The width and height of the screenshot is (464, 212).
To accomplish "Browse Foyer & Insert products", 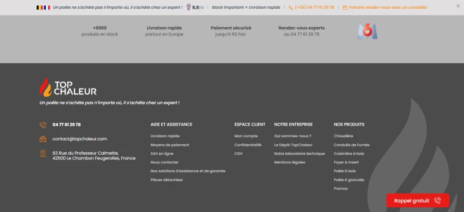I will point(346,162).
